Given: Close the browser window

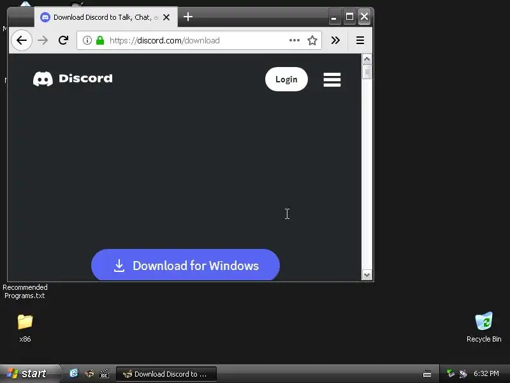Looking at the screenshot, I should pos(364,17).
